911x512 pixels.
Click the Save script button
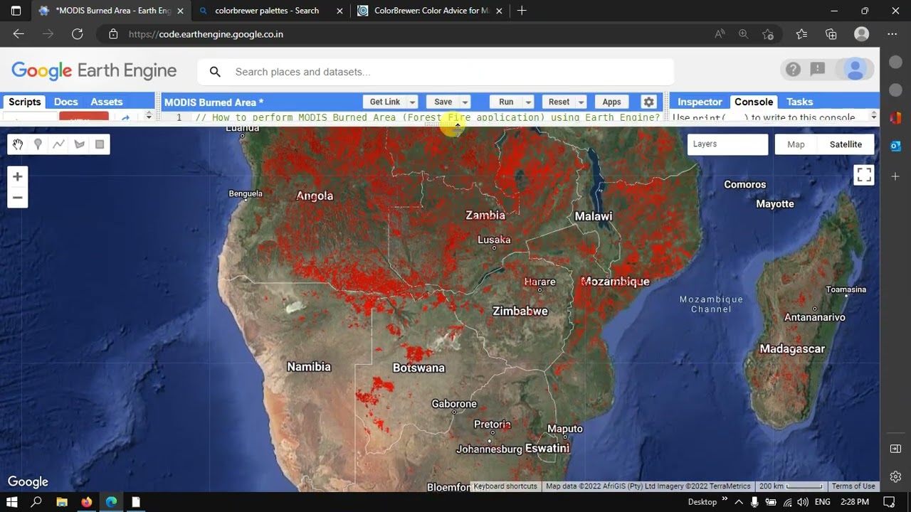443,102
